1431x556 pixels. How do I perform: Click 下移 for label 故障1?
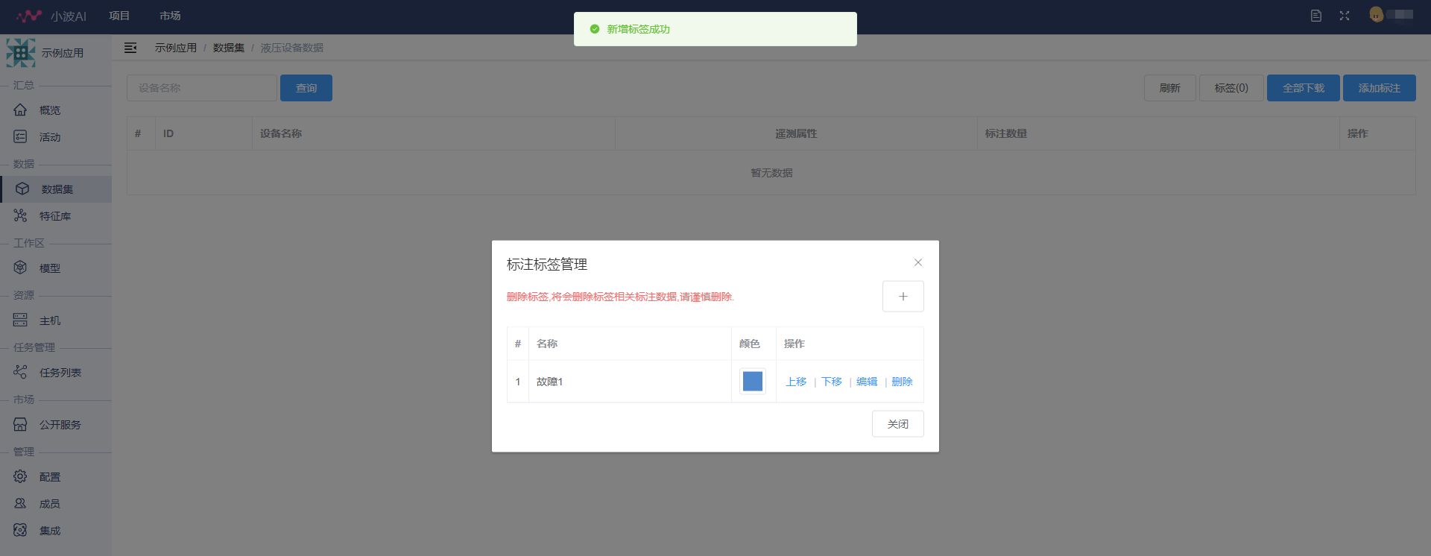[832, 382]
